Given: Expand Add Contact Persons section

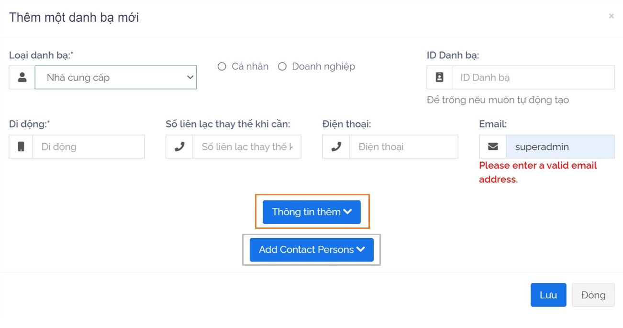Looking at the screenshot, I should tap(311, 249).
